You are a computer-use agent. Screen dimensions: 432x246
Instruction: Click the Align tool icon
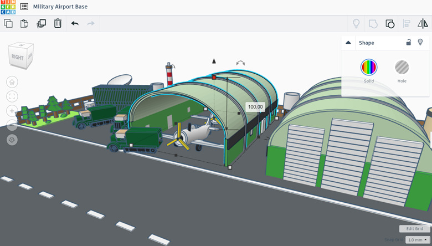coord(407,23)
